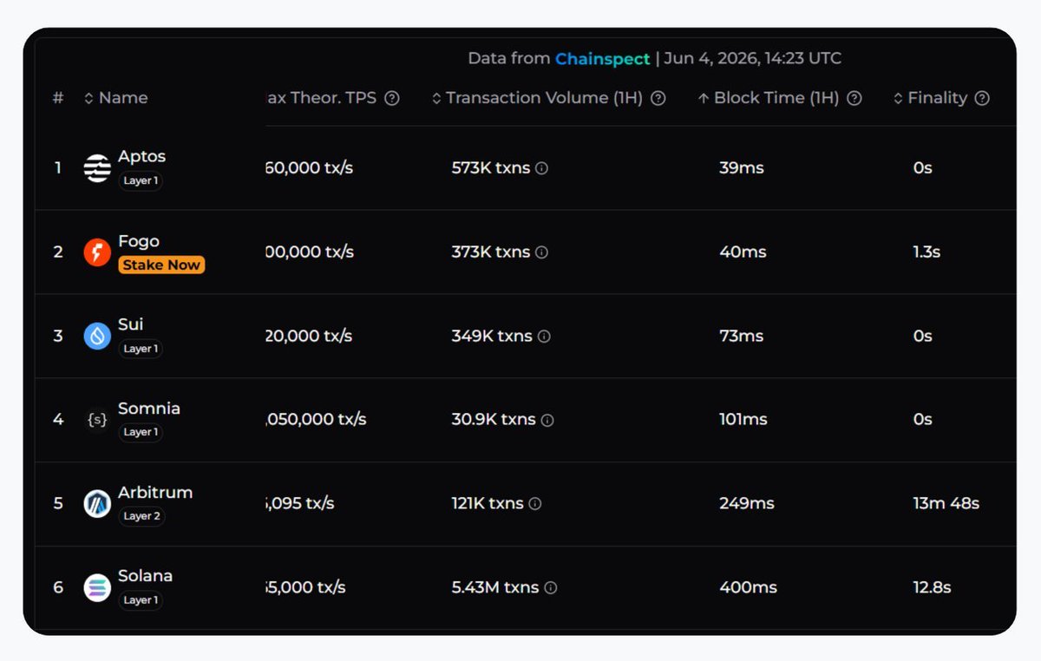Click the 249ms block time value
The image size is (1041, 661).
[x=747, y=503]
